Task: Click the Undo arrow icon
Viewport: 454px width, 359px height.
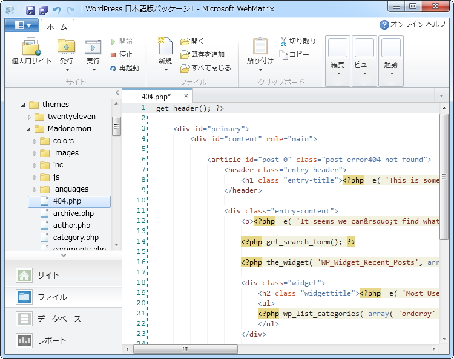Action: click(x=57, y=10)
